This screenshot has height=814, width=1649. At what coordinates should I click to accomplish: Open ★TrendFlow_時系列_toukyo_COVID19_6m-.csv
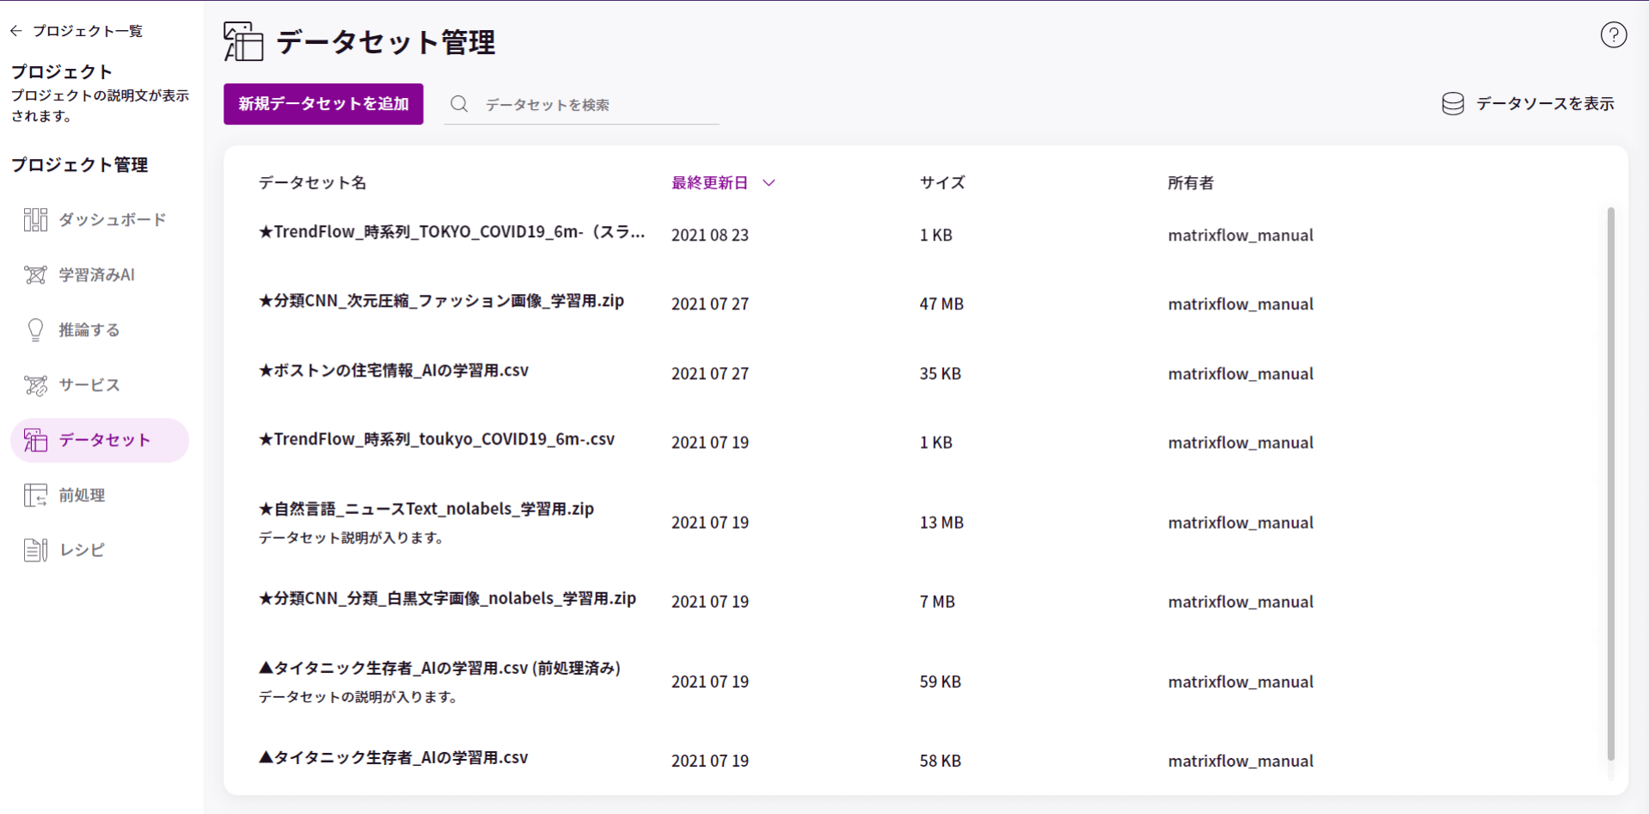click(x=437, y=439)
